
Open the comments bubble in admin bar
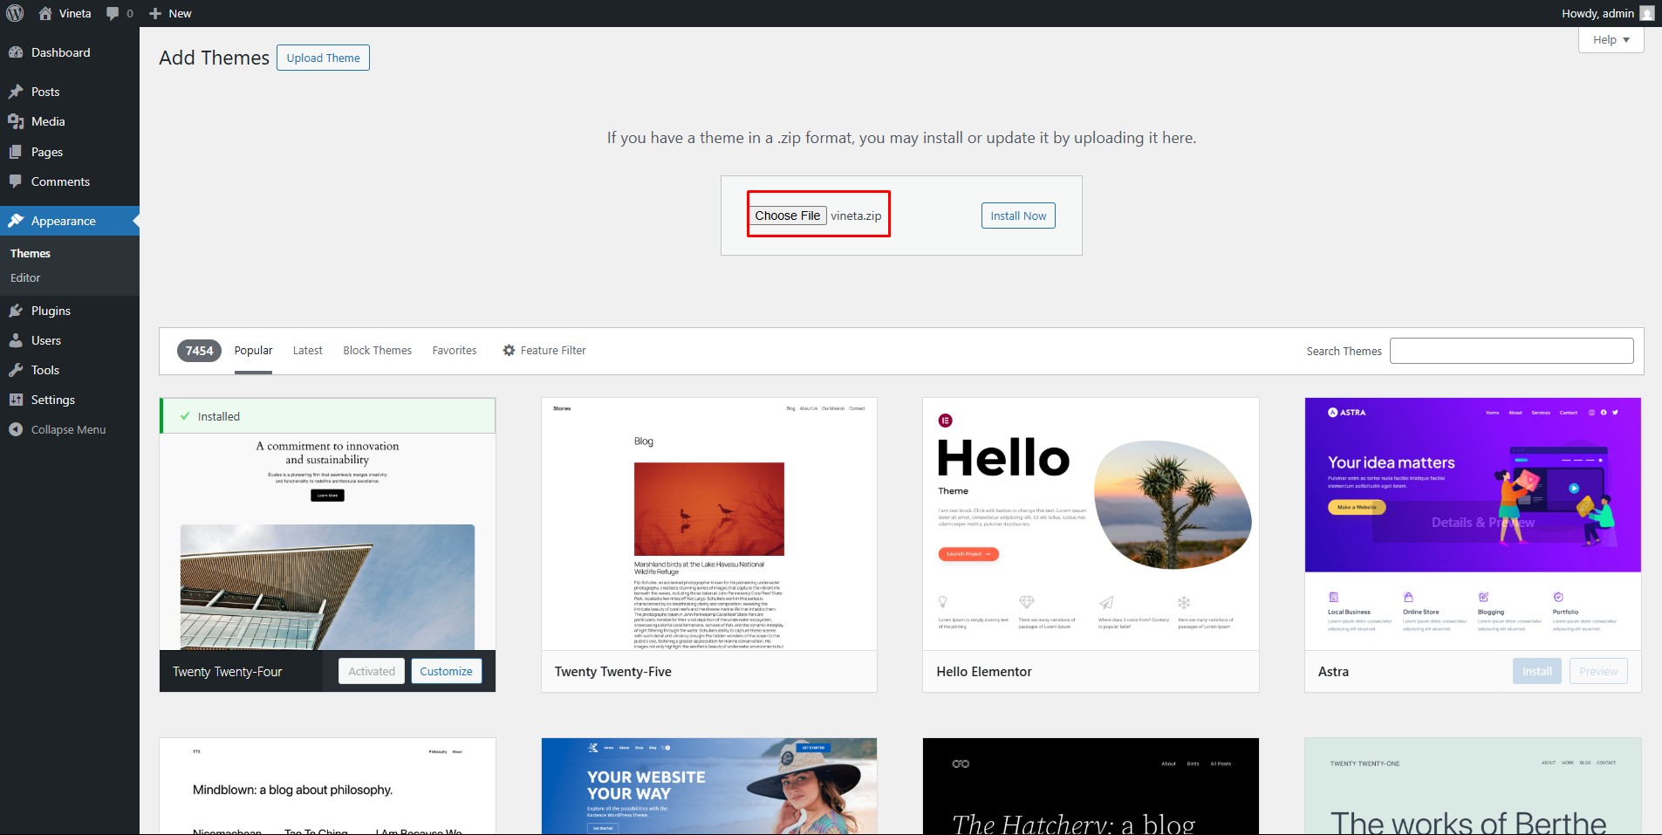(113, 13)
